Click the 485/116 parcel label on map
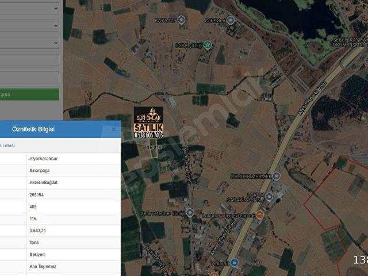 coord(153,147)
